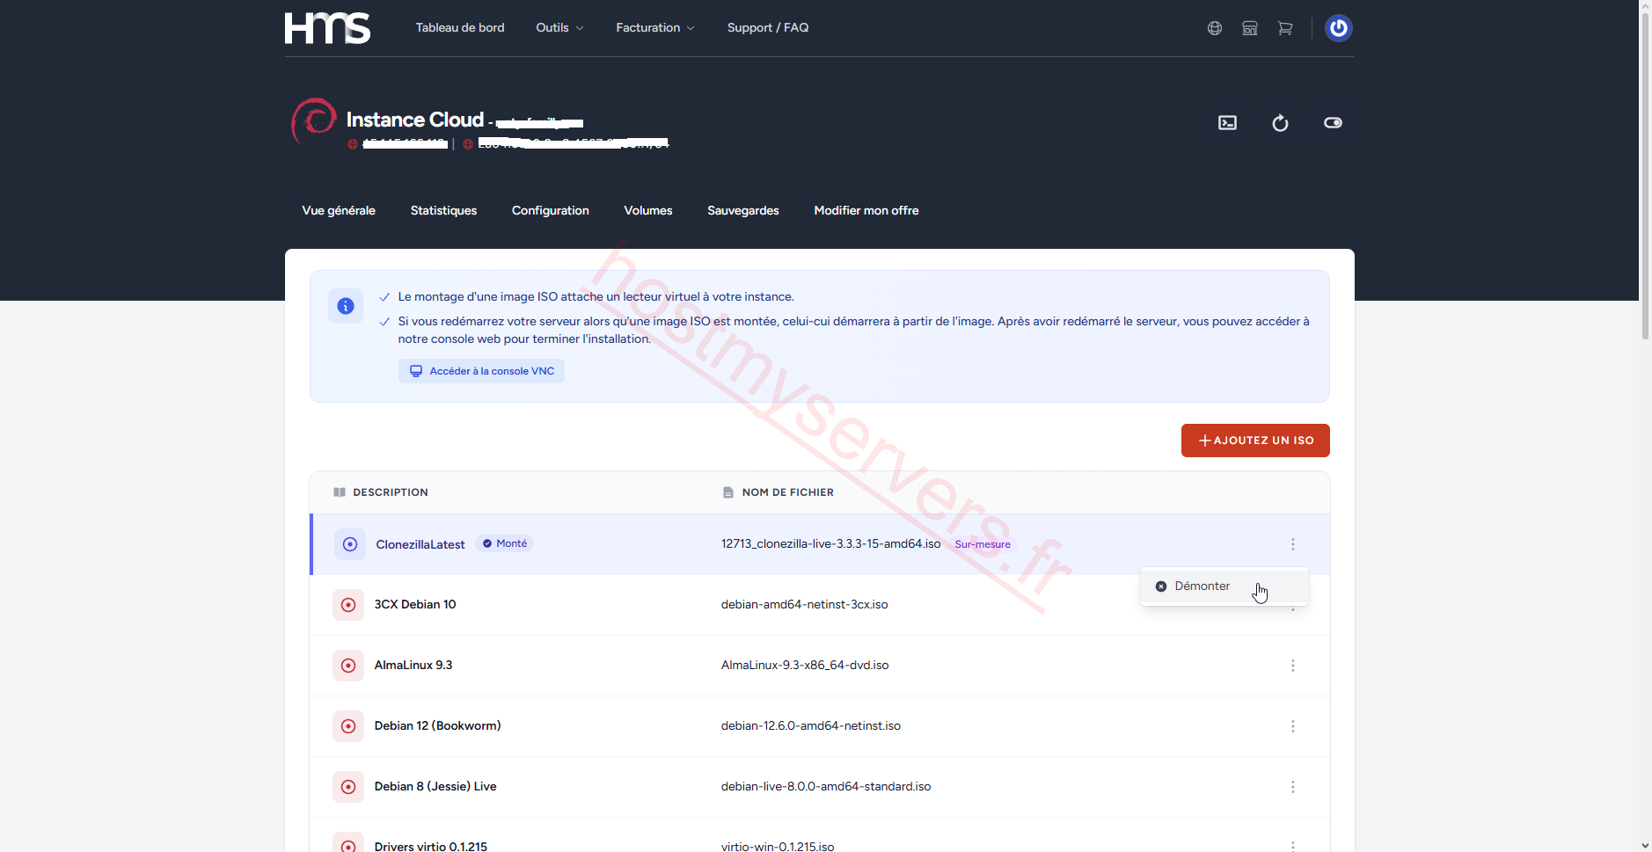Click the page vertical scrollbar
Image resolution: width=1652 pixels, height=852 pixels.
1645,176
